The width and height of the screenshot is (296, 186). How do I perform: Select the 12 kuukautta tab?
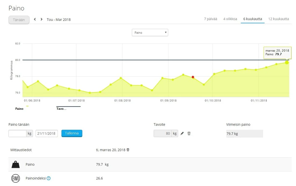pos(279,19)
